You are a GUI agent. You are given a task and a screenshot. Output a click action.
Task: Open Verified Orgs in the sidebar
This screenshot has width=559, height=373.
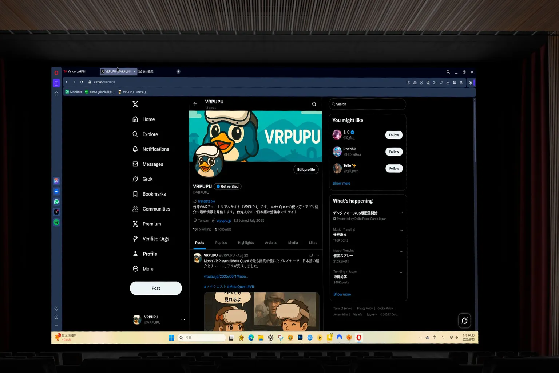pos(151,239)
